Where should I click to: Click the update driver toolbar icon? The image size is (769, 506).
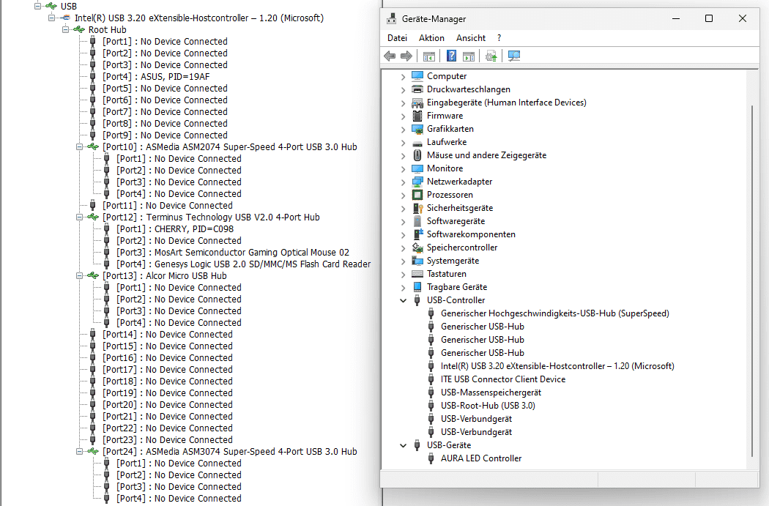(x=491, y=56)
